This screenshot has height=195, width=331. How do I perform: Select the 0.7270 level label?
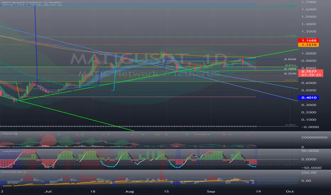[x=290, y=74]
